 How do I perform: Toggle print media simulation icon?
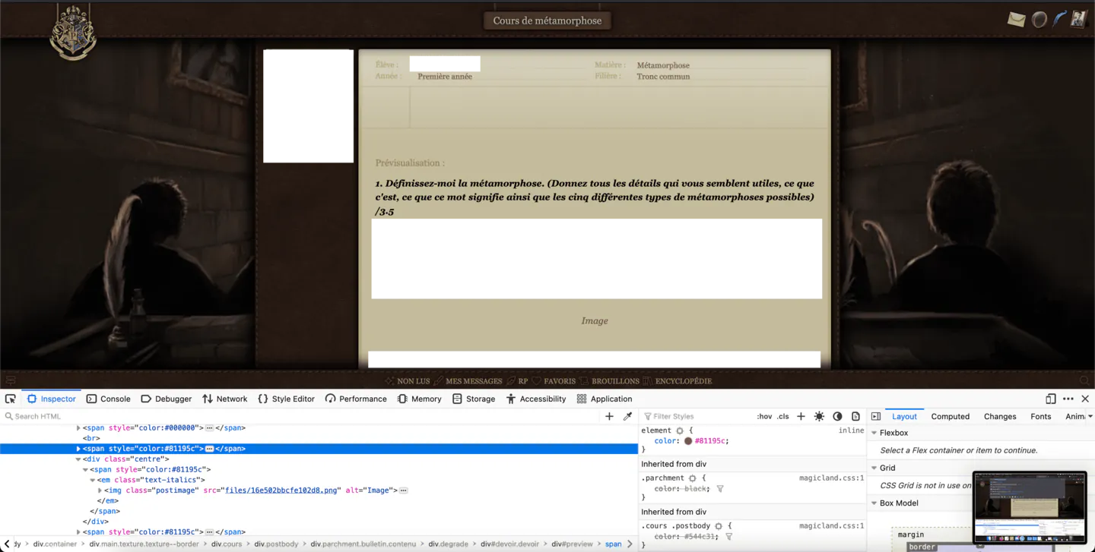[855, 416]
